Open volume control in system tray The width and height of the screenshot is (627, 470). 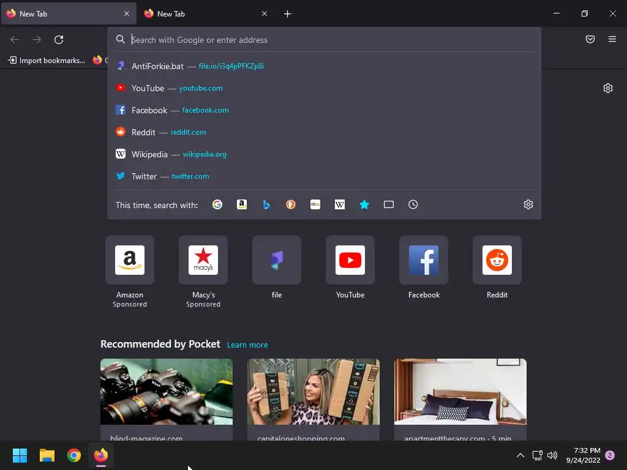tap(552, 455)
